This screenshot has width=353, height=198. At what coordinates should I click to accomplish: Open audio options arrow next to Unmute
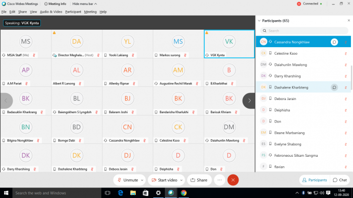click(x=142, y=180)
